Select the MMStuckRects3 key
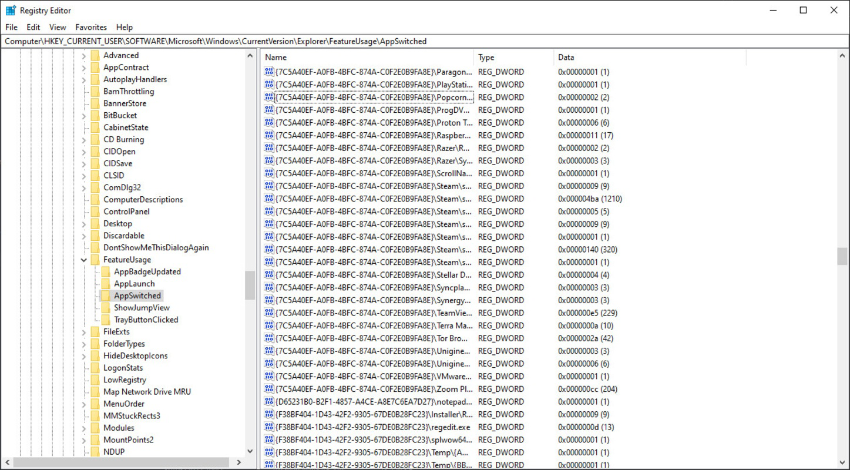Viewport: 850px width, 470px height. [132, 416]
